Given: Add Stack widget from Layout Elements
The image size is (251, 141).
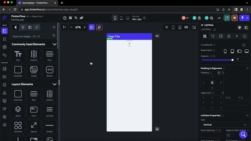Looking at the screenshot, I should click(x=18, y=111).
